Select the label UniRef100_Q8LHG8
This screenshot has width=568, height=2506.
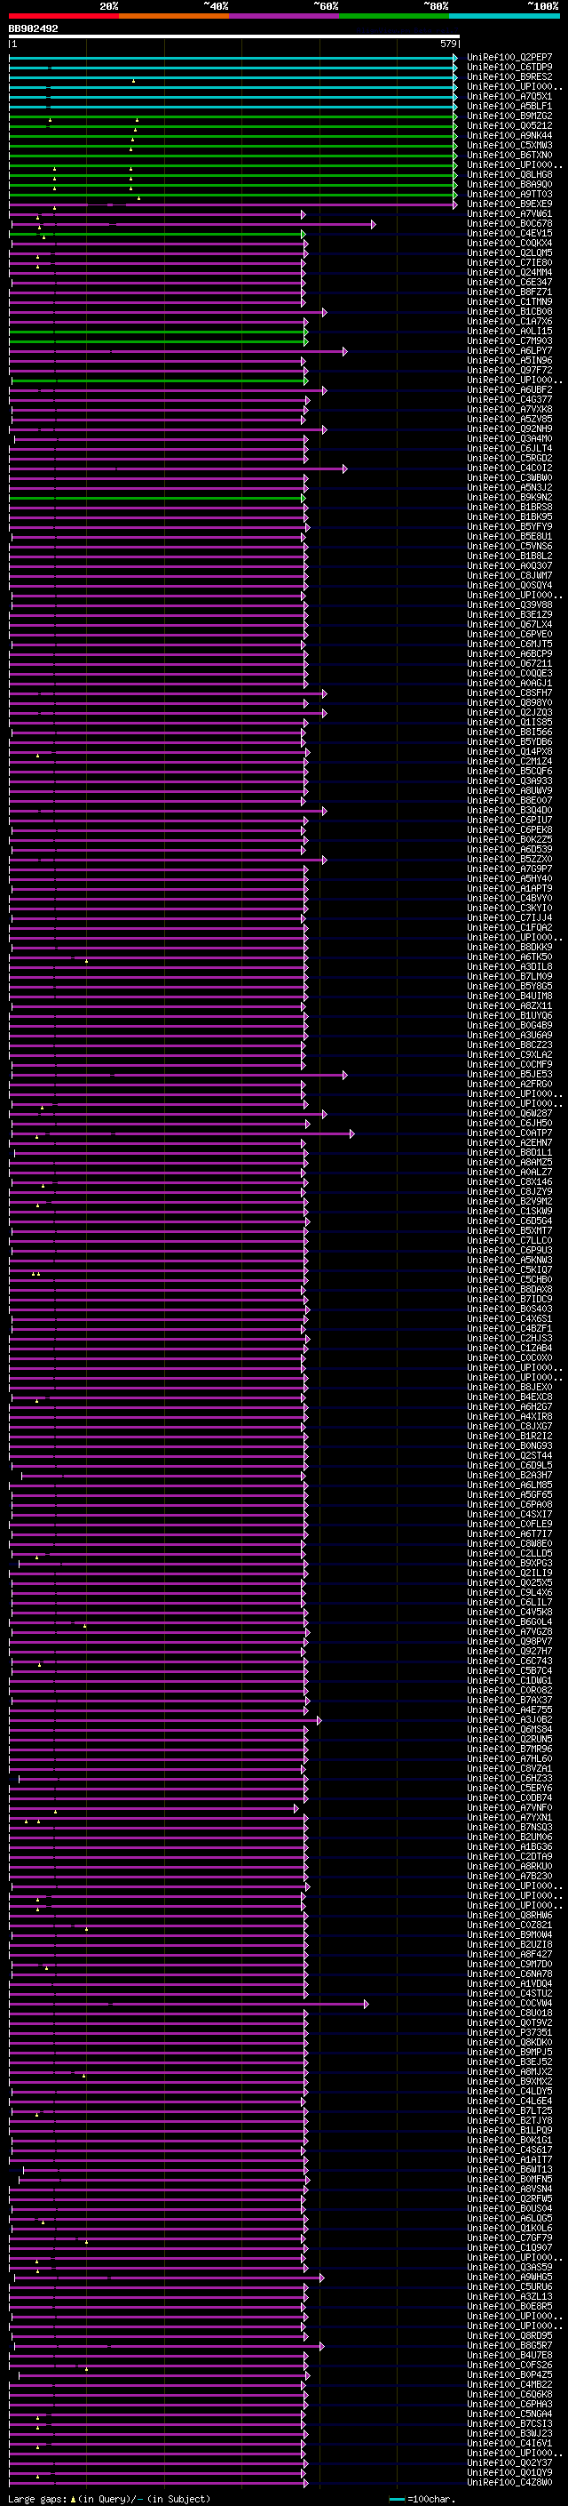point(509,174)
